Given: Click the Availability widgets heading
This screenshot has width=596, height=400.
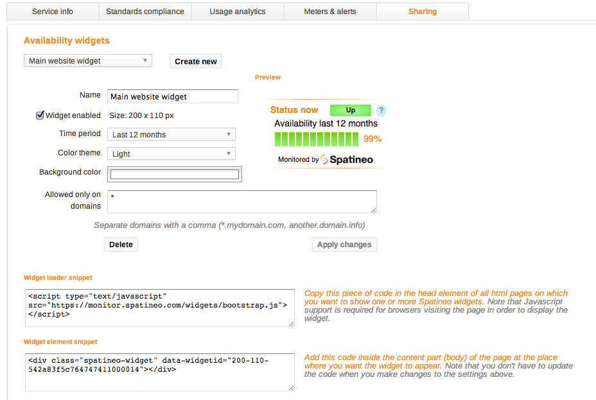Looking at the screenshot, I should [x=67, y=40].
